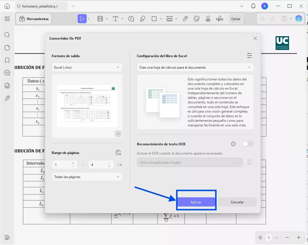The image size is (308, 245).
Task: Open the Herramientas menu
Action: pos(34,19)
